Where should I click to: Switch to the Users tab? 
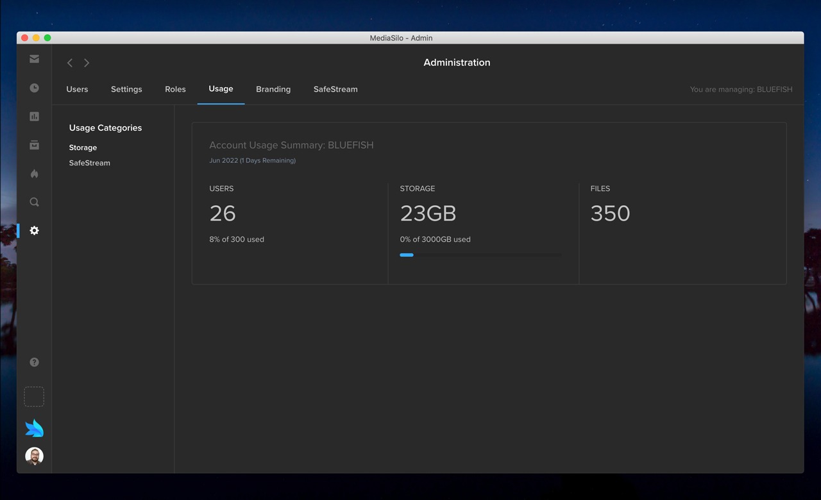pos(77,89)
